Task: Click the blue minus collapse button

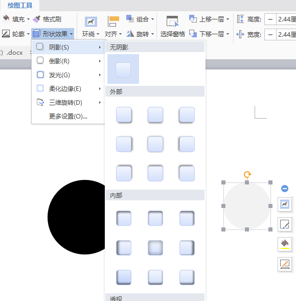Action: coord(285,189)
